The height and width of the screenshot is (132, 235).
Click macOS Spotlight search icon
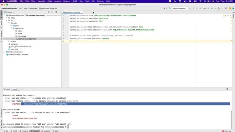[x=205, y=1]
